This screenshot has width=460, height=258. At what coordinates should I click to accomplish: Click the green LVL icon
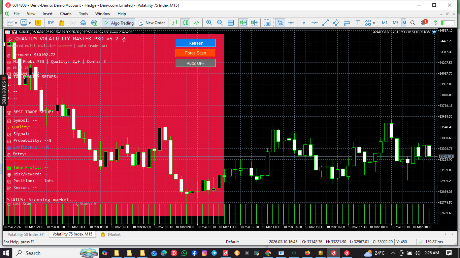click(435, 23)
